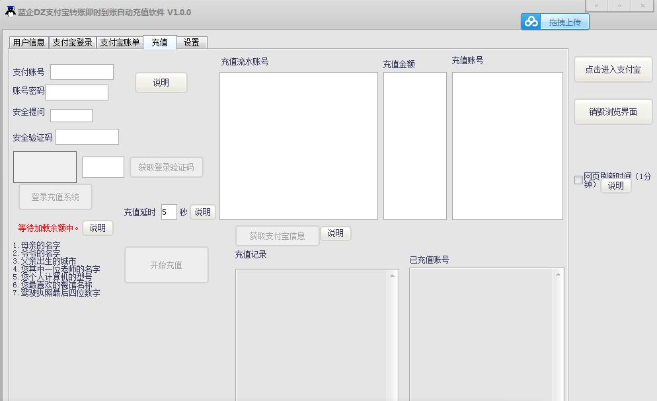
Task: Click the text 7. 驾驶执照最后四位数字
Action: tap(56, 293)
